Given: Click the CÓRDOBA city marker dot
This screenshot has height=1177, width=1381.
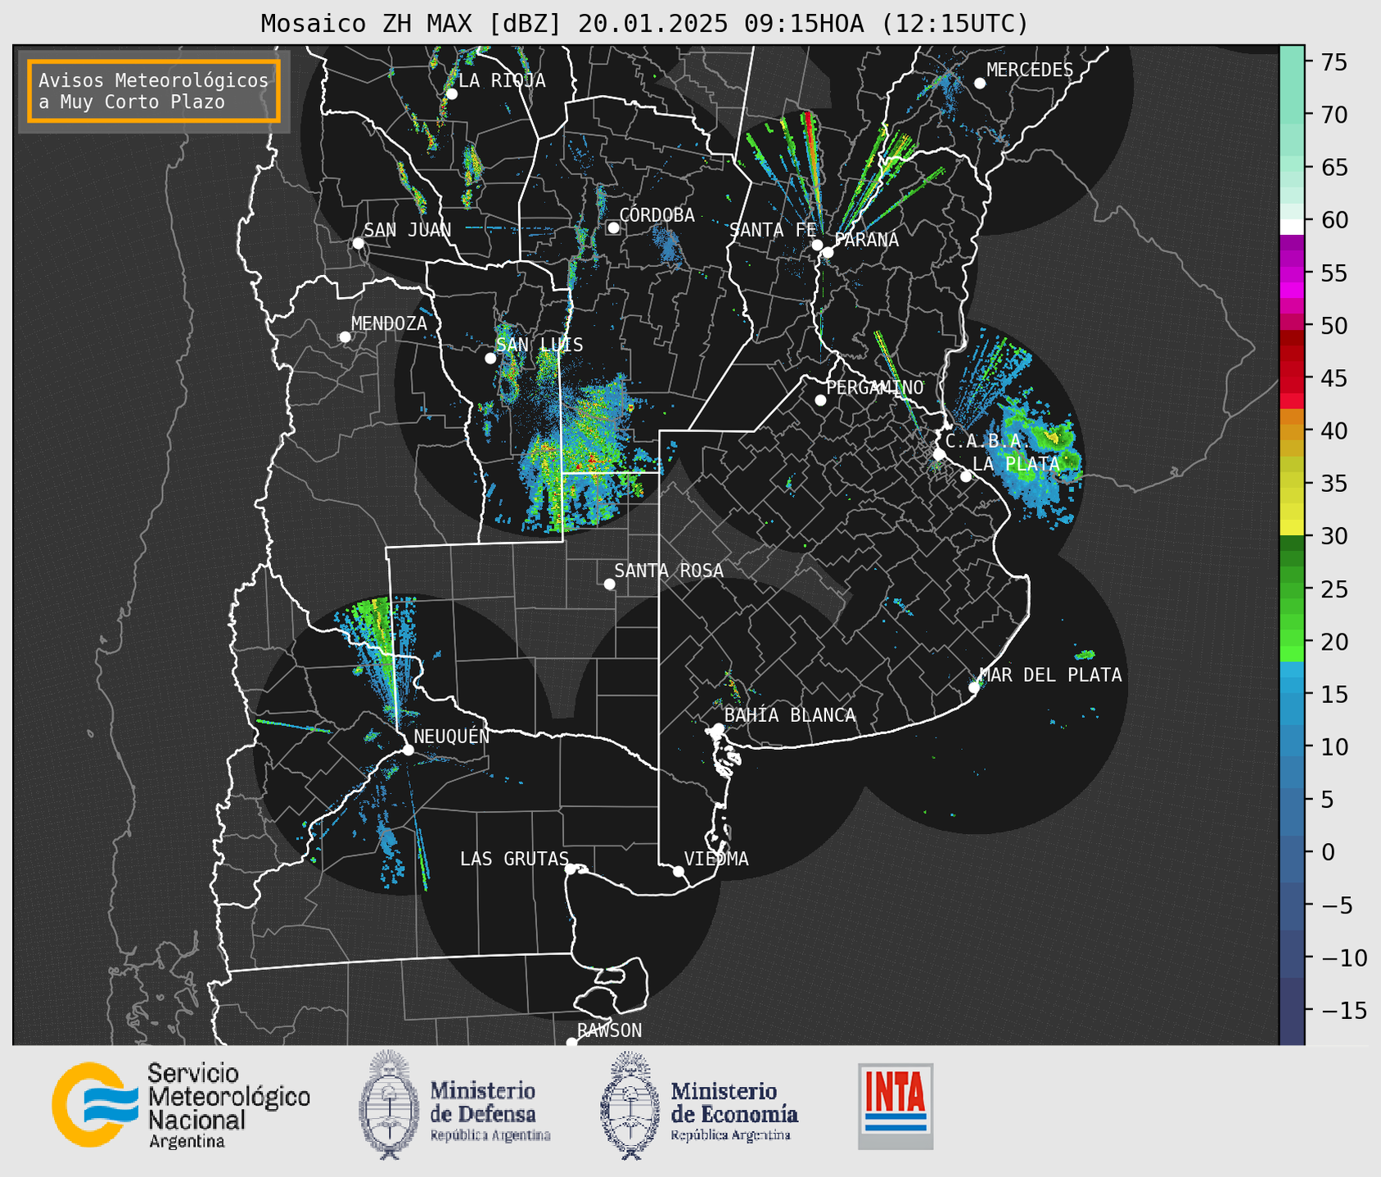Looking at the screenshot, I should [x=613, y=228].
